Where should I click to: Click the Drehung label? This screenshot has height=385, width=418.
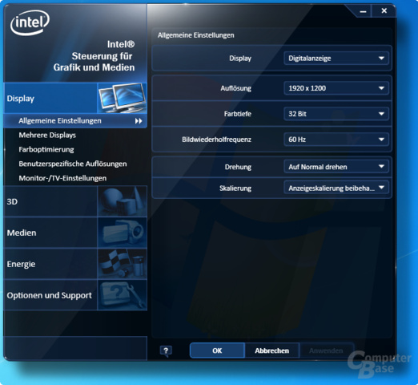tap(238, 167)
